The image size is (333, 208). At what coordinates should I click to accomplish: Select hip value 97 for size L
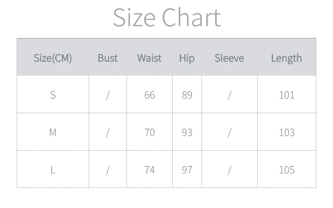click(x=187, y=170)
